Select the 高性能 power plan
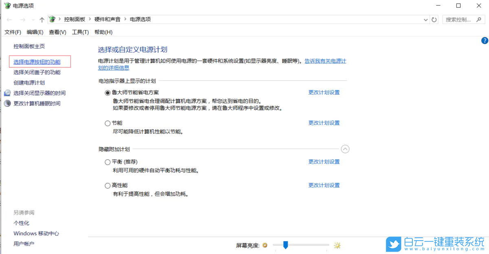Viewport: 489px width, 254px height. [107, 185]
